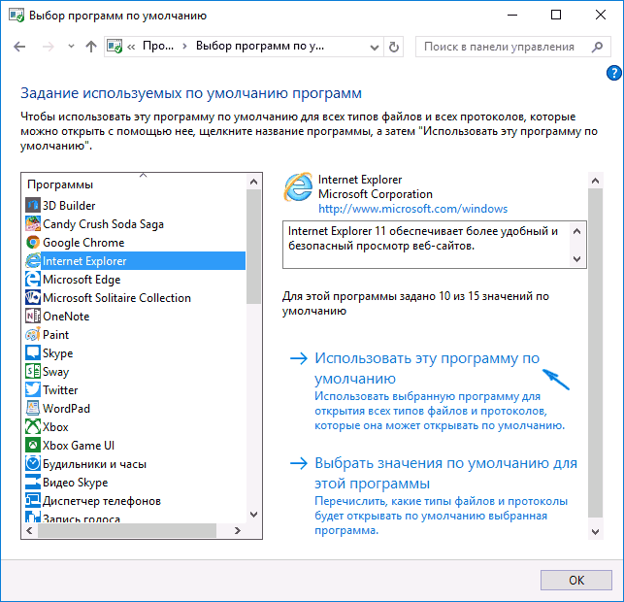Click the « breadcrumb overflow chevron
The image size is (624, 602).
(x=131, y=47)
